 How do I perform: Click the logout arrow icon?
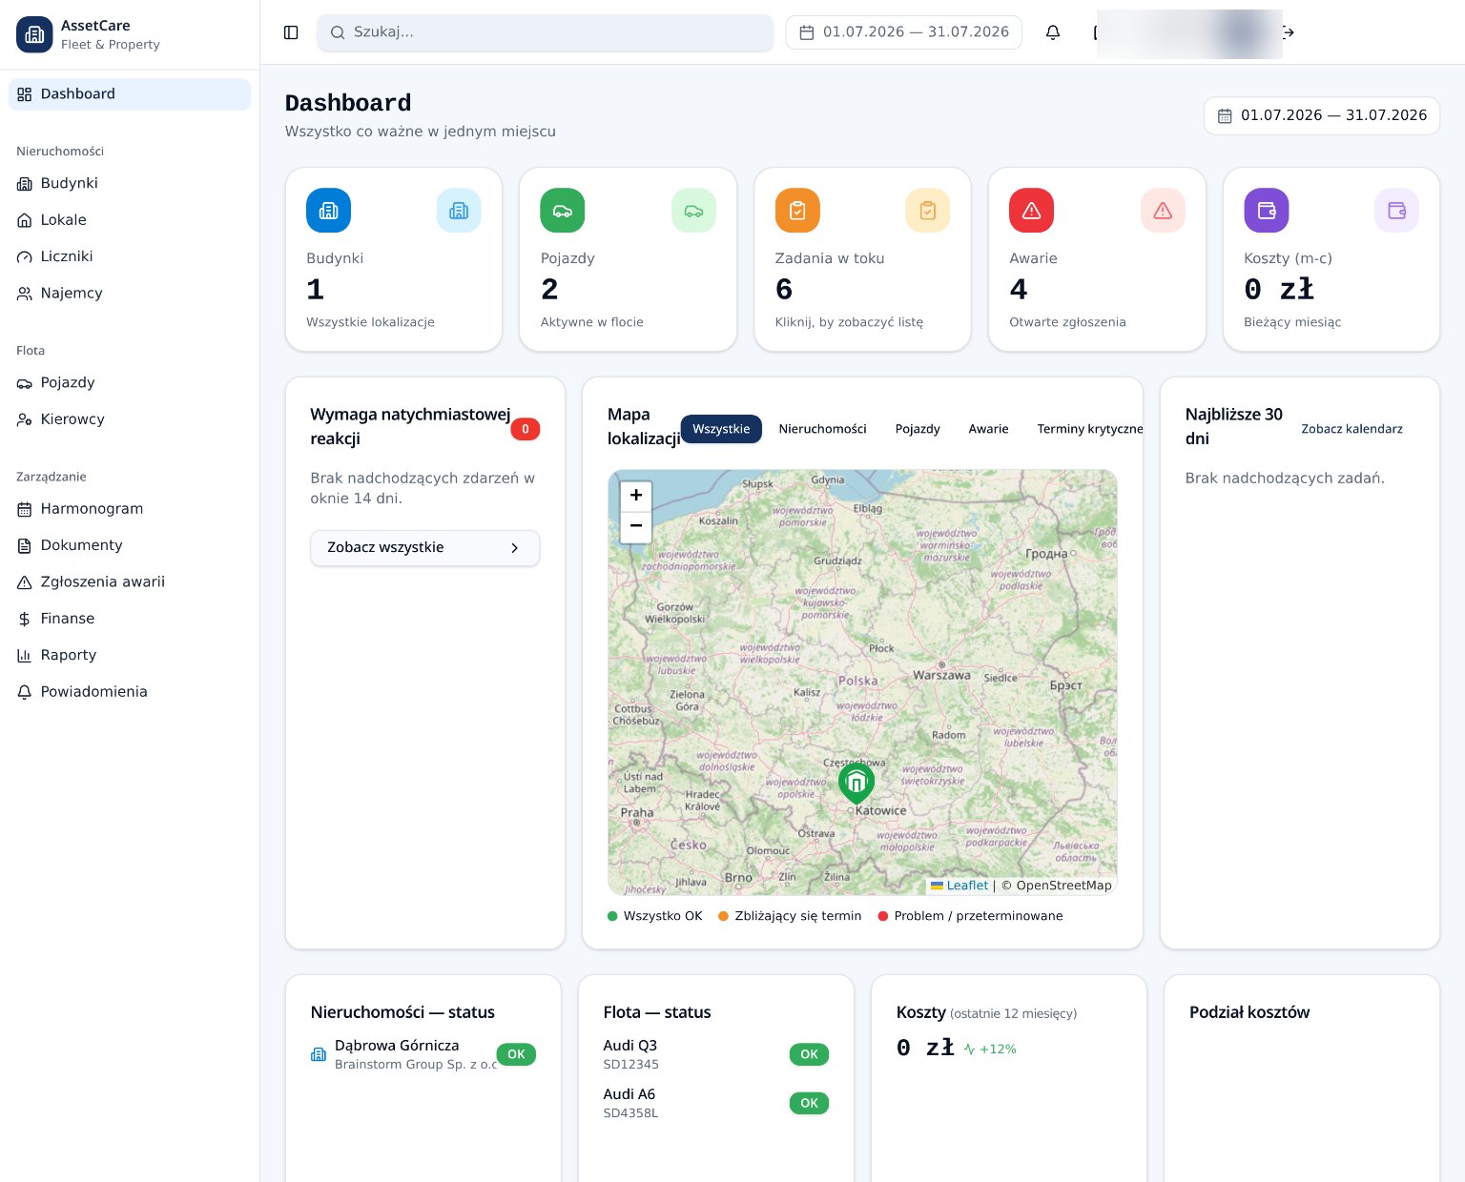coord(1289,32)
